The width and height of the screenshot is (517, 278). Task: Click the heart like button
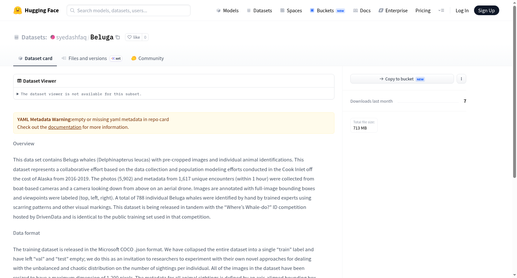coord(133,37)
